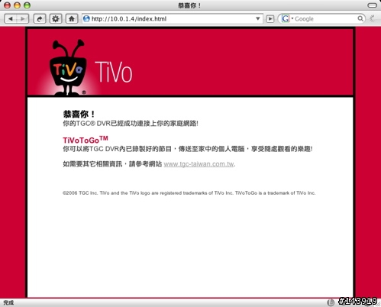Click the magnifying glass search icon
381x307 pixels.
pos(360,18)
